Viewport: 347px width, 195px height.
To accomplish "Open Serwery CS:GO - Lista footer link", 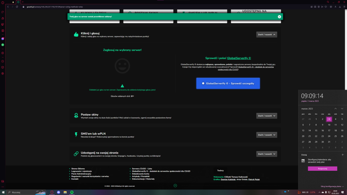I will (x=142, y=169).
